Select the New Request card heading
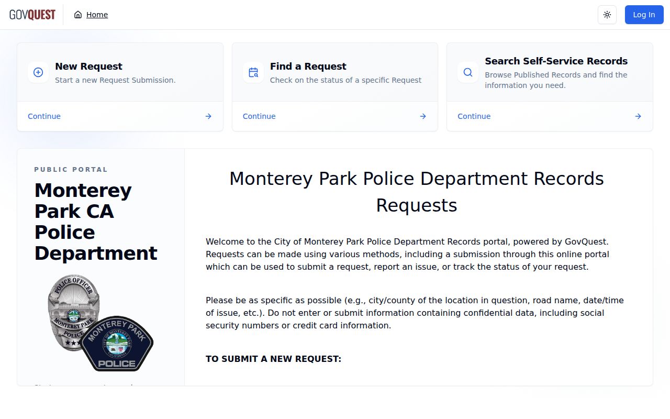 point(88,67)
